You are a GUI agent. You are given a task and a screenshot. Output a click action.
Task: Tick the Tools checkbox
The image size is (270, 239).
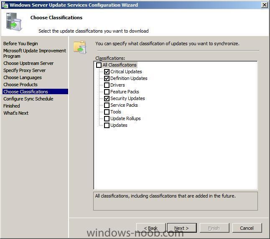(x=107, y=112)
